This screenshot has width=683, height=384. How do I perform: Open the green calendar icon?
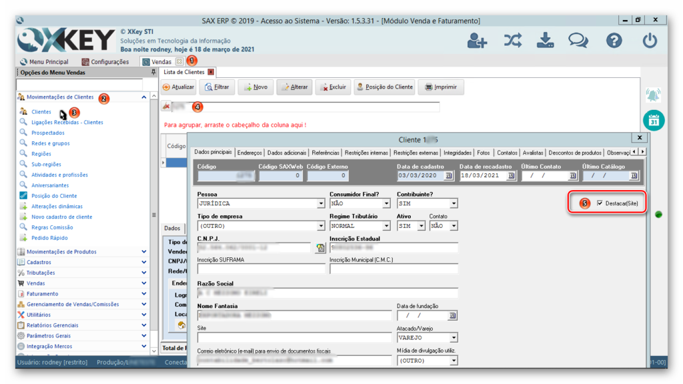(654, 121)
